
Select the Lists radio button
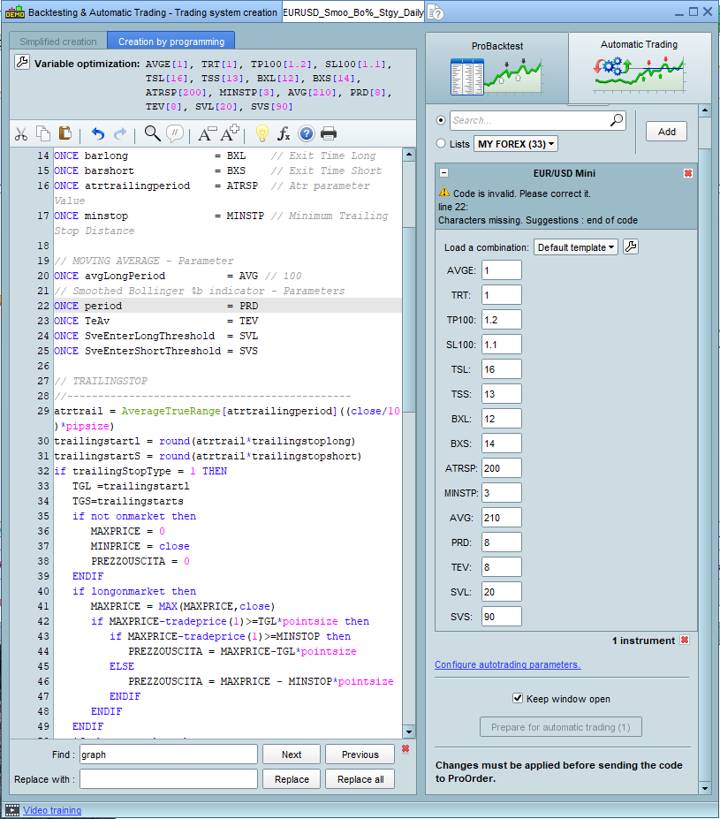click(x=442, y=143)
